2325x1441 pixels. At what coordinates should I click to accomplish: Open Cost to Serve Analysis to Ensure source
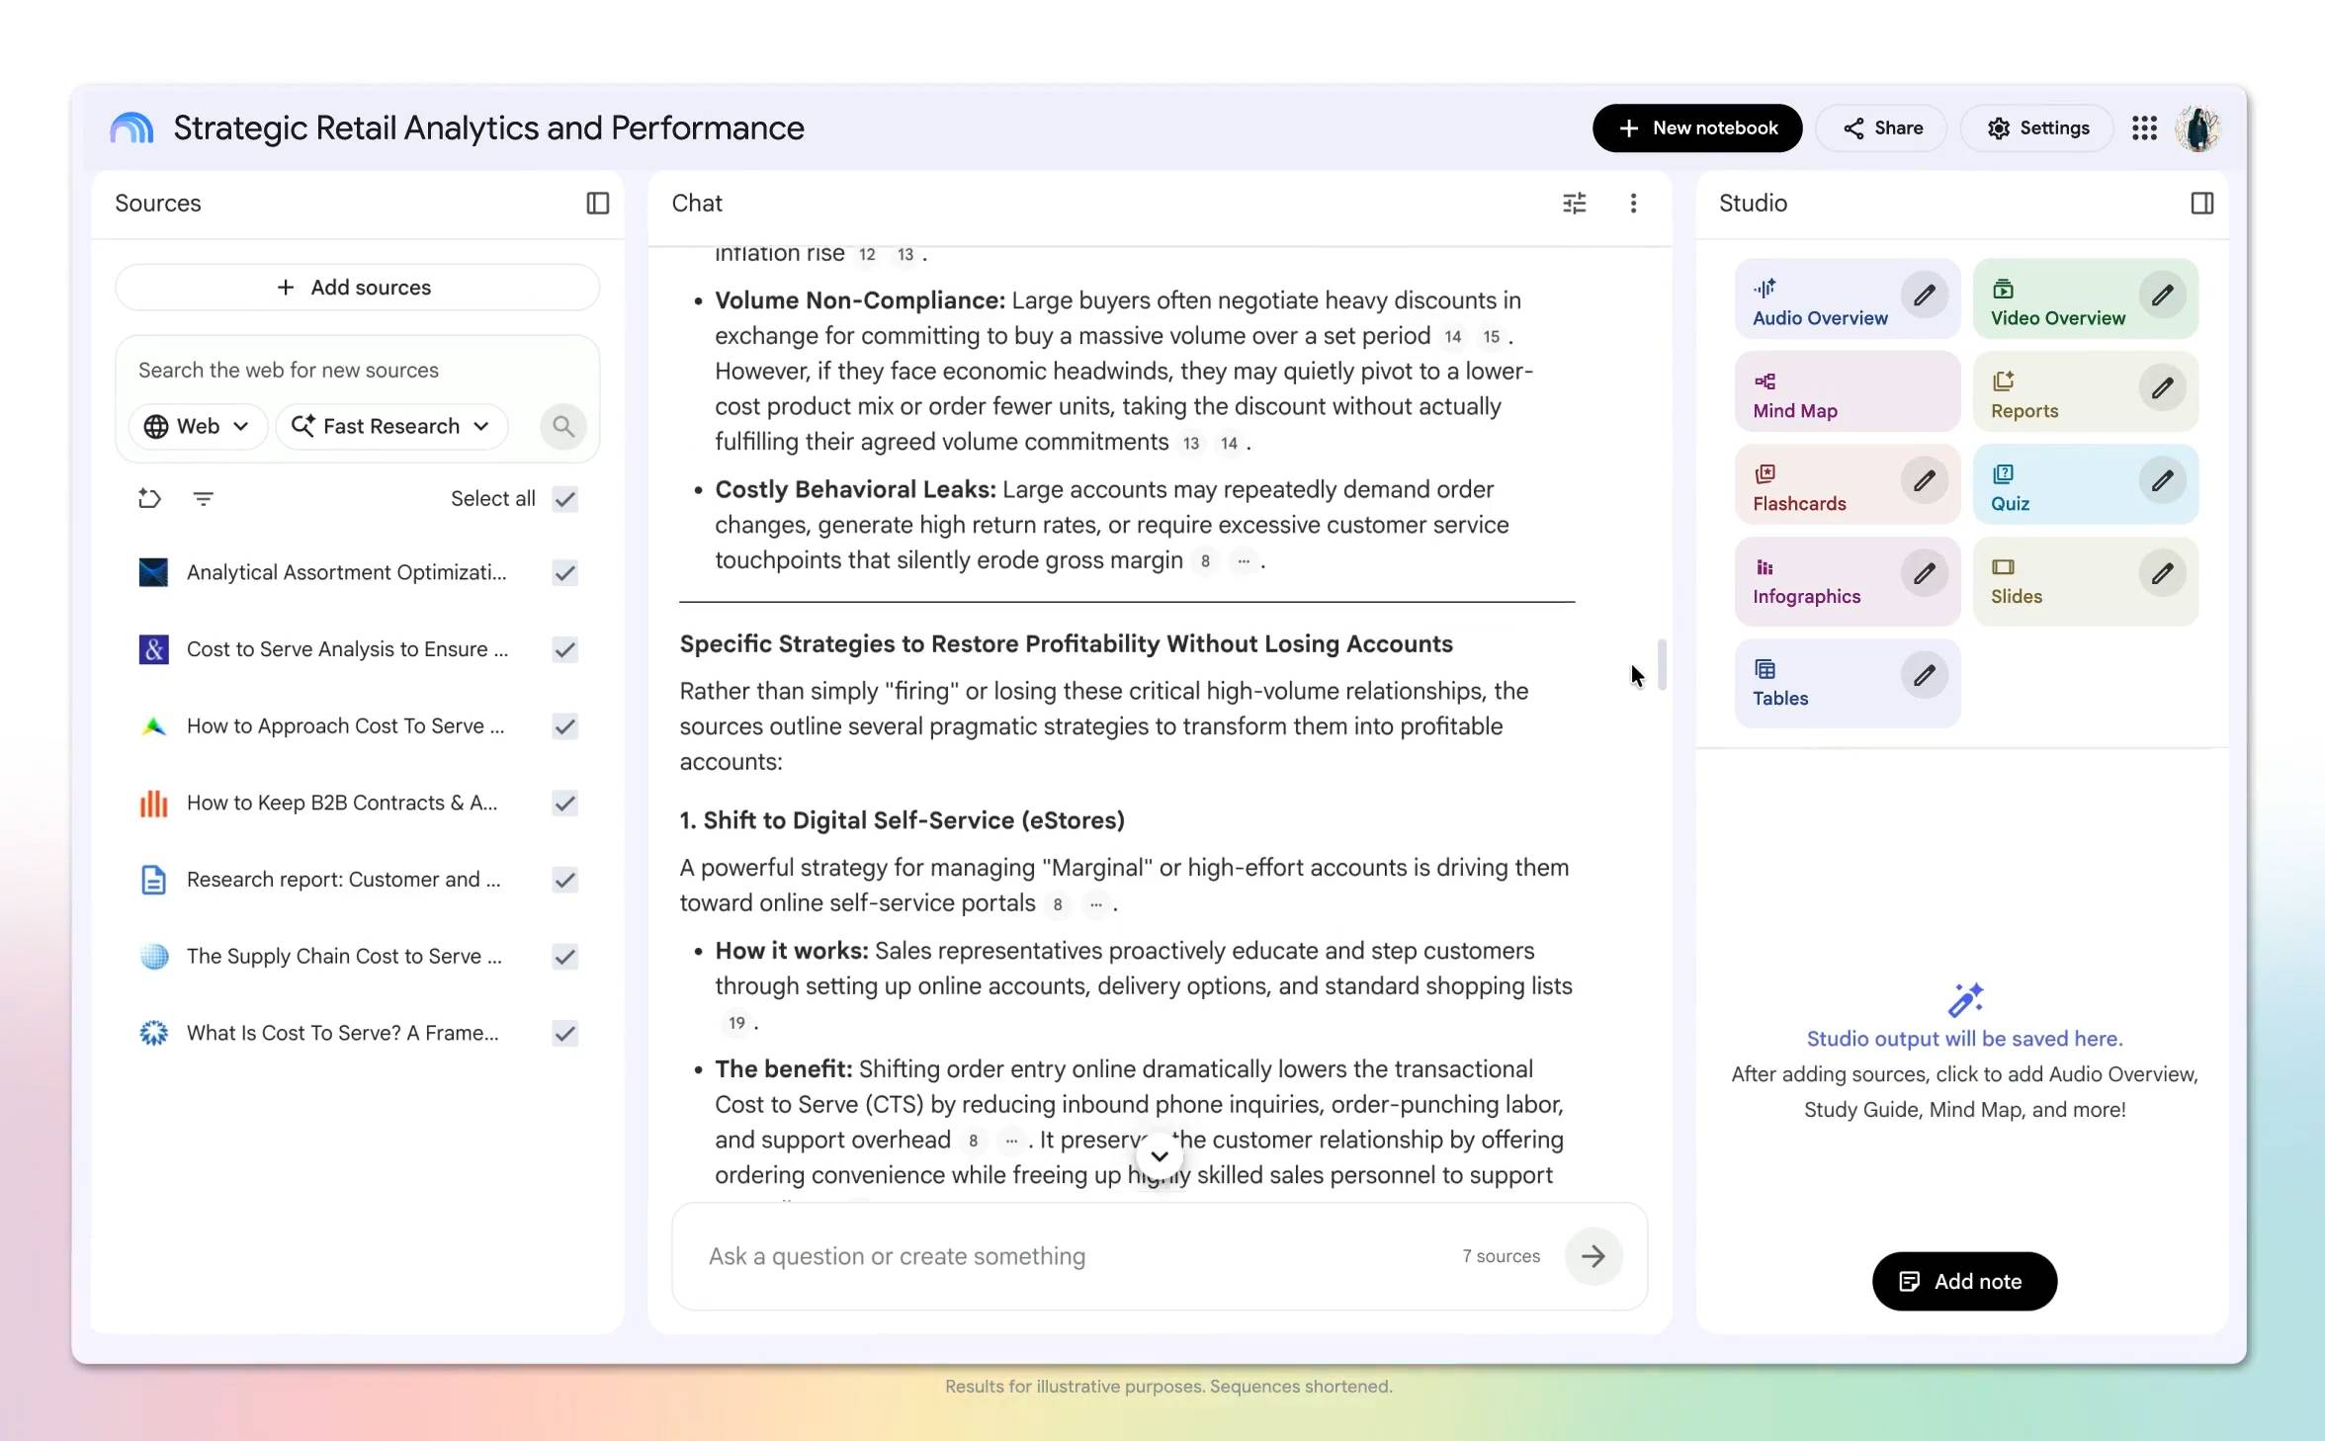click(347, 649)
